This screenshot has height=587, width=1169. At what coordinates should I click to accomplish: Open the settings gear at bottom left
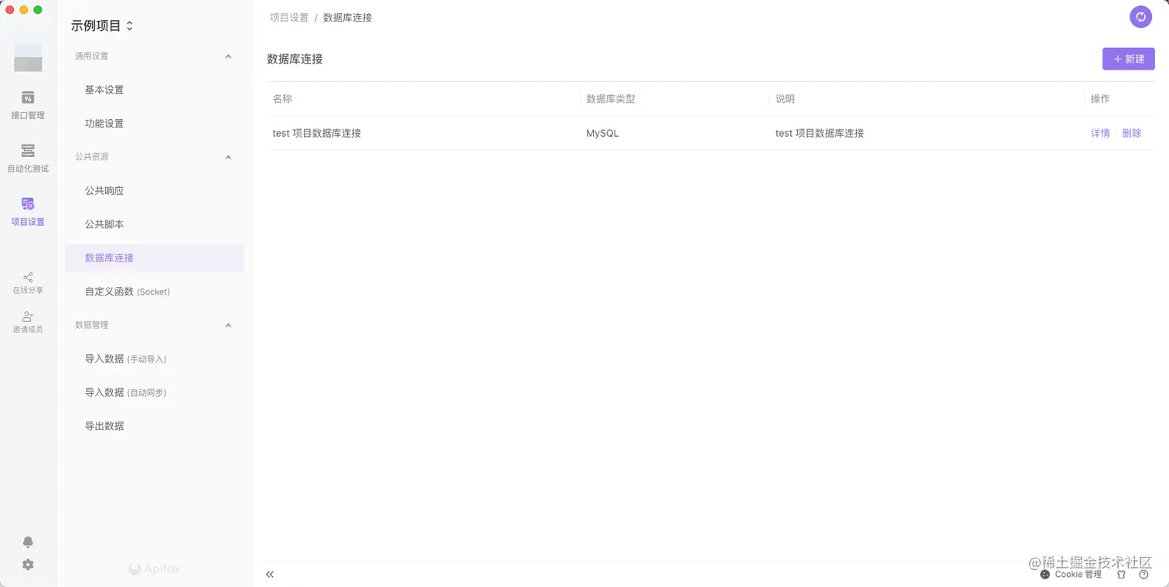[x=28, y=565]
